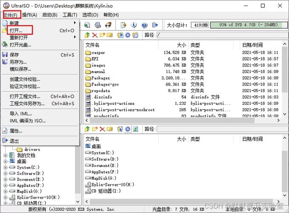Click the red X delete icon in ISO toolbar
This screenshot has height=213, width=289.
95,35
